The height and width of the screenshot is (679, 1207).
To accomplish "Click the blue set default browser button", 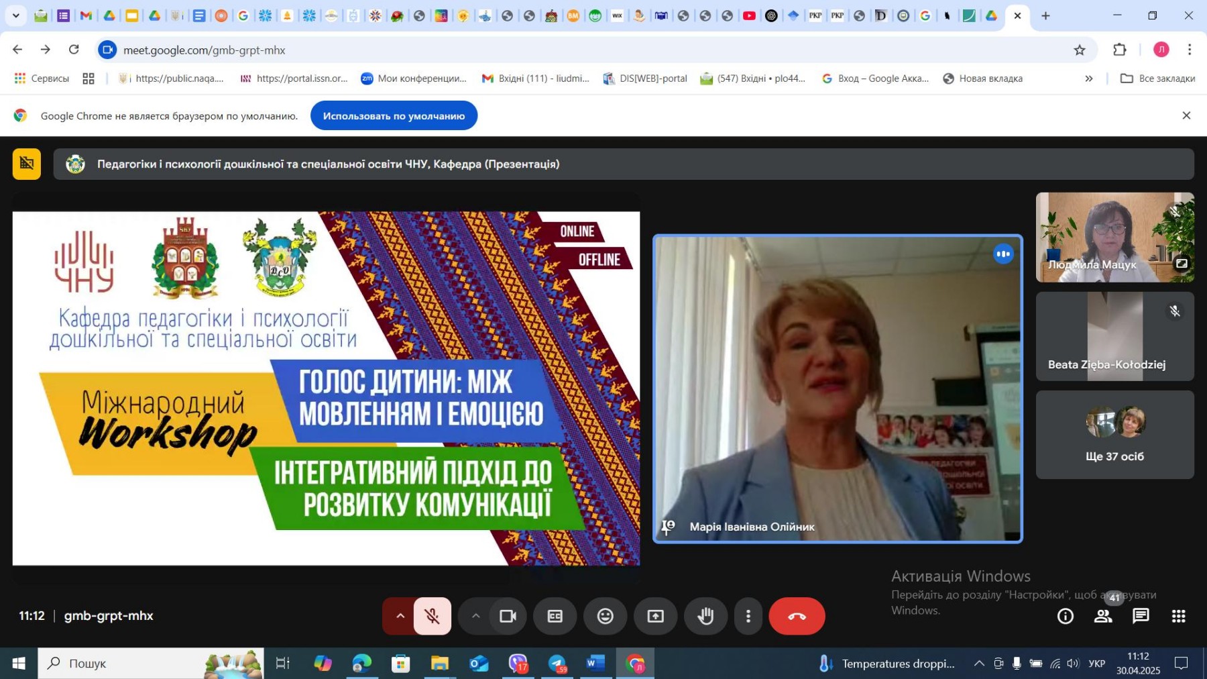I will pyautogui.click(x=394, y=116).
